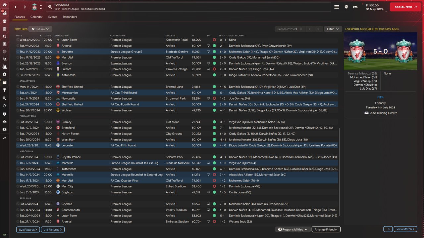Open the Transfers arrows icon in sidebar
This screenshot has height=238, width=424.
coord(5,106)
